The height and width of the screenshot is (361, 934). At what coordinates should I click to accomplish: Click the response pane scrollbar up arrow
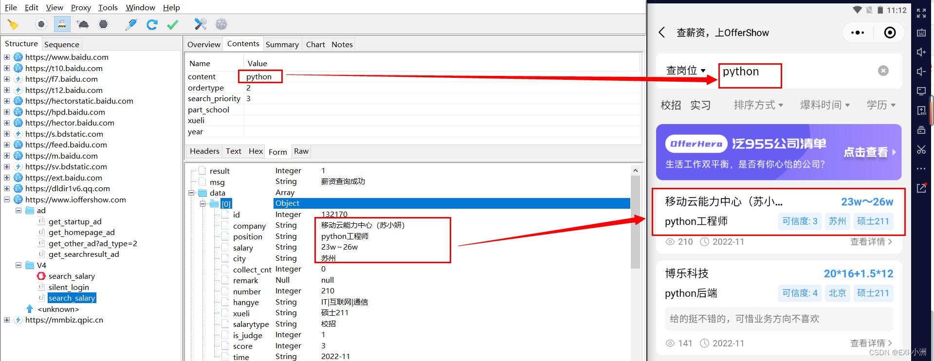coord(635,170)
